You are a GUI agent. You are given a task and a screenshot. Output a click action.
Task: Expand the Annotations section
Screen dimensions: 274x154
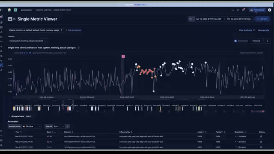tap(9, 116)
